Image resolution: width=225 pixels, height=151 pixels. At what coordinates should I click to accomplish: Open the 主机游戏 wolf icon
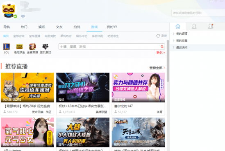45,47
